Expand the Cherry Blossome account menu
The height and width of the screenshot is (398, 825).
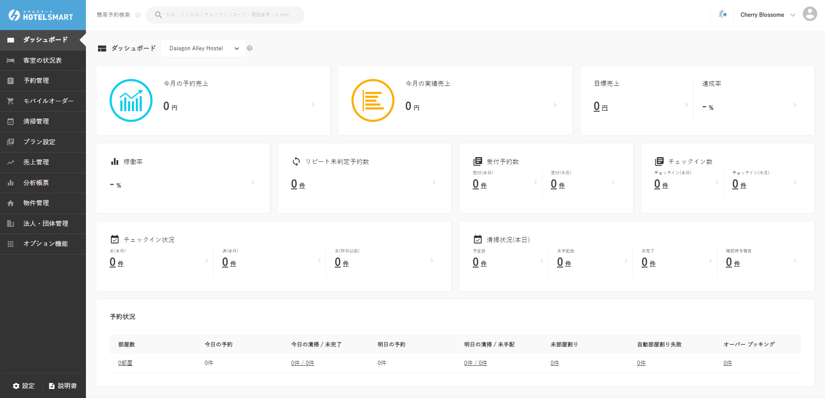pyautogui.click(x=767, y=15)
